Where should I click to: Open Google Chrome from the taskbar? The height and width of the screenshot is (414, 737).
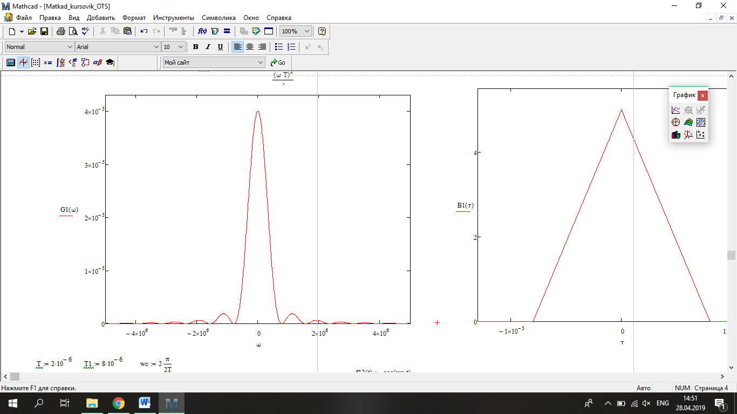[119, 403]
